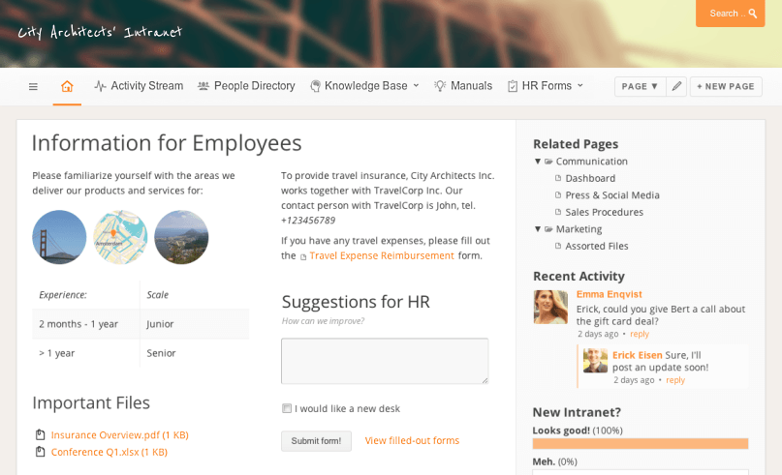
Task: Click the Conference Q1.xlsx file icon
Action: tap(41, 452)
